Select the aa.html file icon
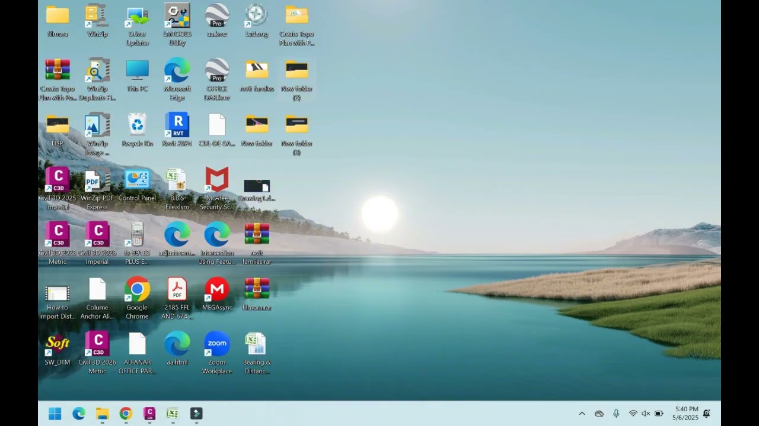Viewport: 759px width, 426px height. (x=177, y=349)
